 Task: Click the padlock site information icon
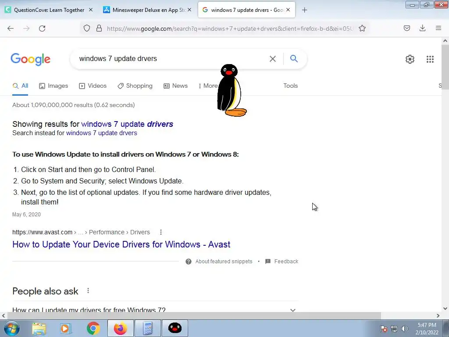99,28
